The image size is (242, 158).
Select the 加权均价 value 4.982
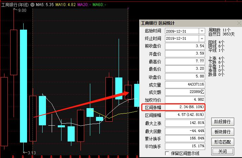(x=185, y=100)
